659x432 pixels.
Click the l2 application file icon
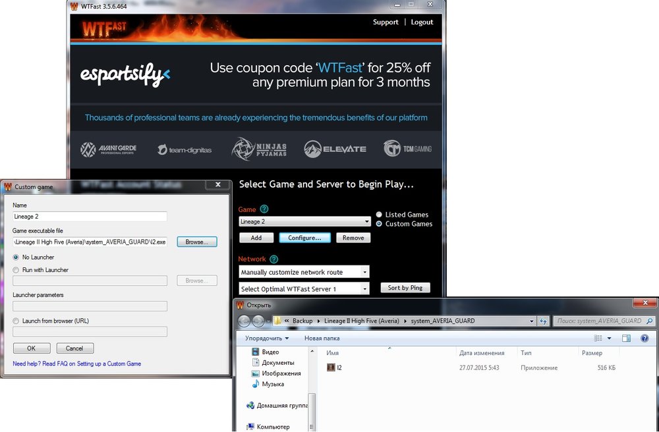pyautogui.click(x=331, y=367)
